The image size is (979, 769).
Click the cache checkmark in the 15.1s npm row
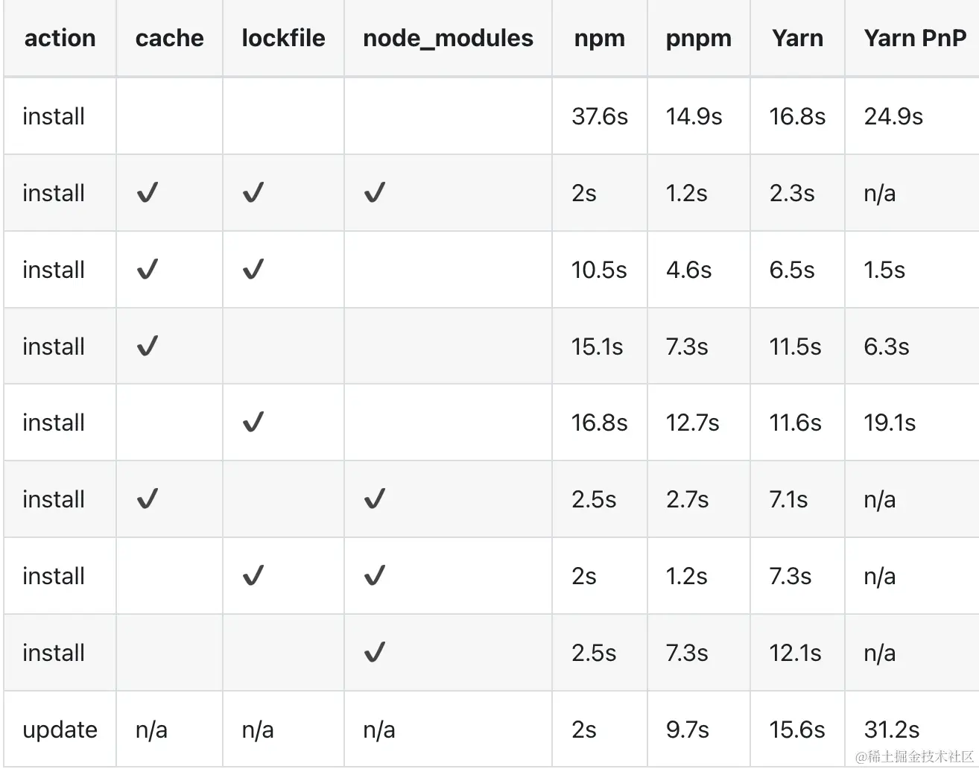pos(148,346)
